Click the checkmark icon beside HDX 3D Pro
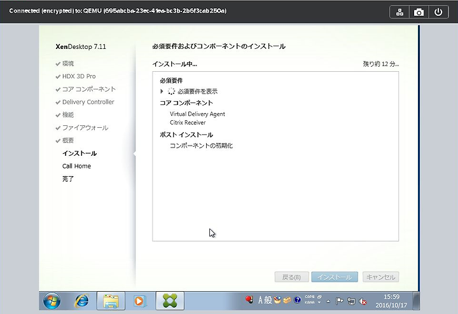The width and height of the screenshot is (458, 314). click(x=58, y=77)
